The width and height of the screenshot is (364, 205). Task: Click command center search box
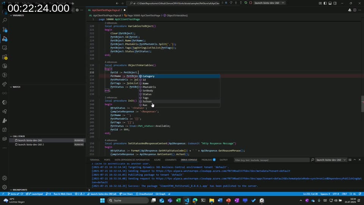click(x=174, y=3)
